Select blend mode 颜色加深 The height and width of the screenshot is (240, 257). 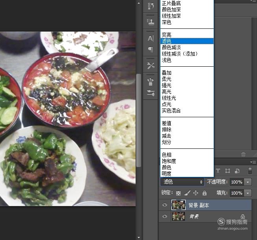[x=187, y=9]
